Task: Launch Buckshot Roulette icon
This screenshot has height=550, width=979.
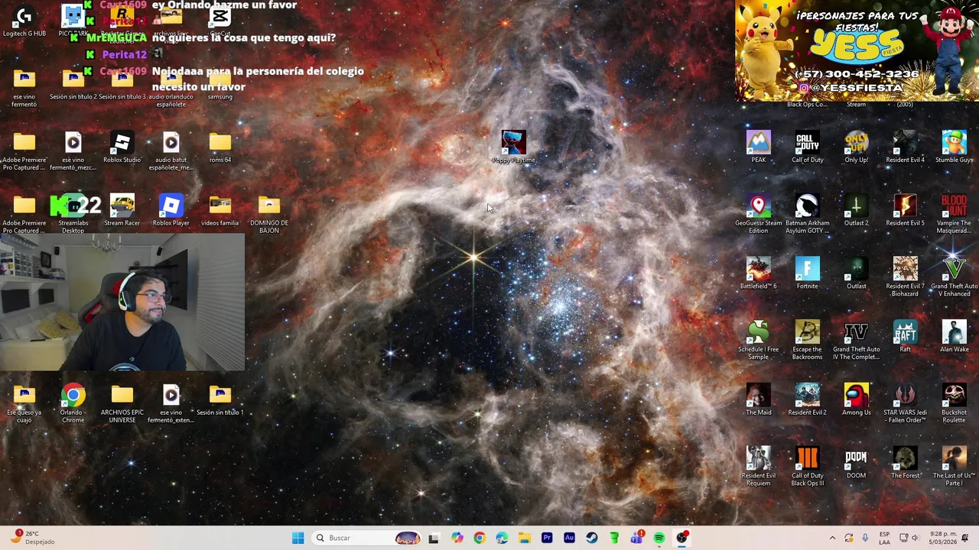Action: [x=954, y=404]
